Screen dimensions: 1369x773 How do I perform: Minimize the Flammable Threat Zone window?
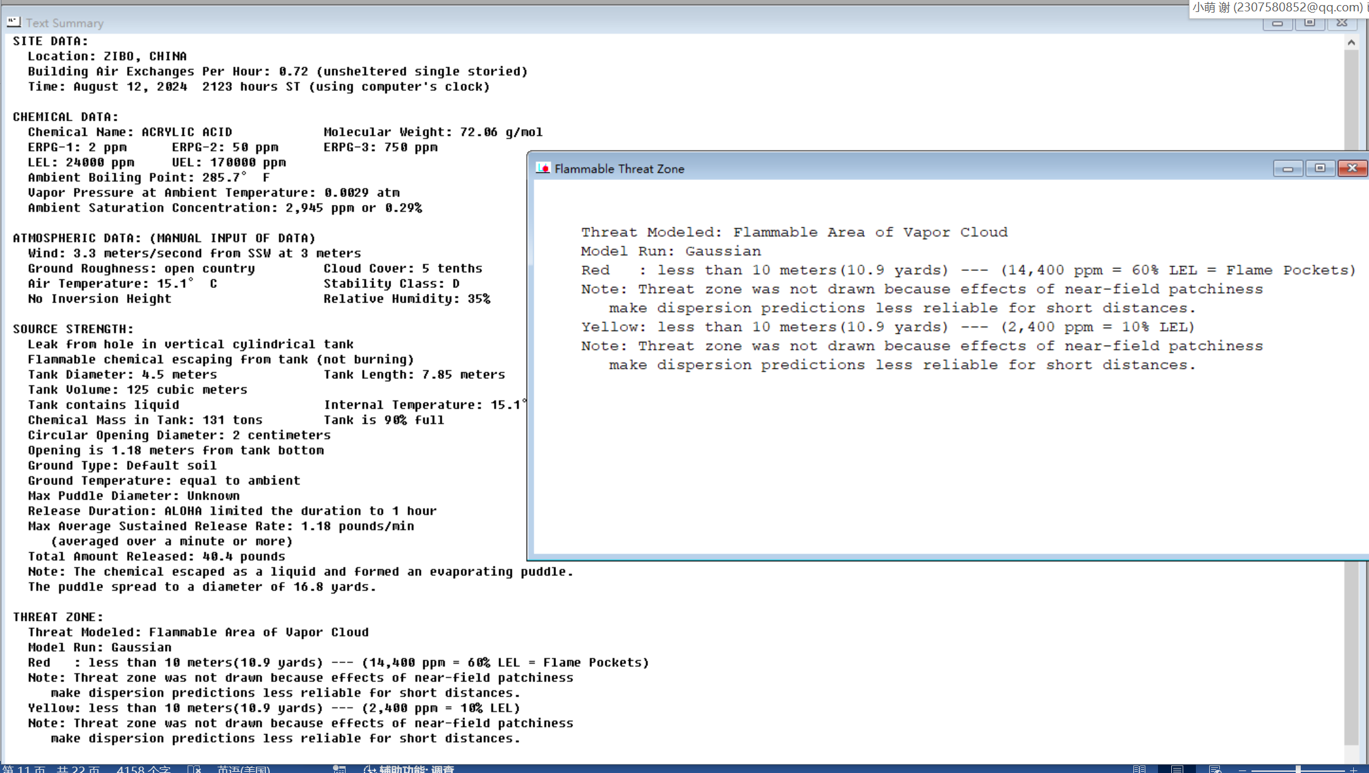[x=1288, y=168]
